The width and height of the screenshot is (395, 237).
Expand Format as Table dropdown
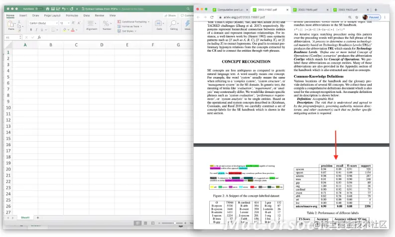click(x=141, y=26)
